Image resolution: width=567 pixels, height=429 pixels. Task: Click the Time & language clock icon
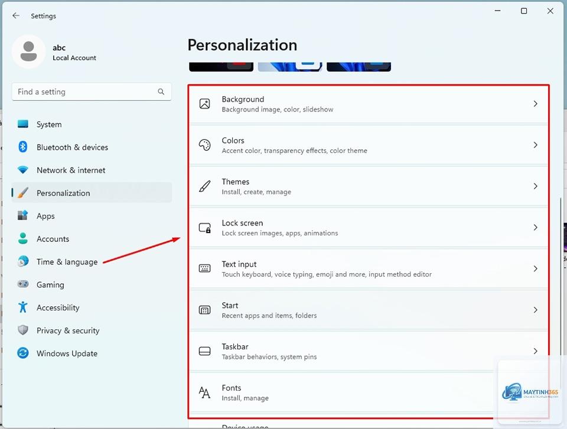coord(23,261)
